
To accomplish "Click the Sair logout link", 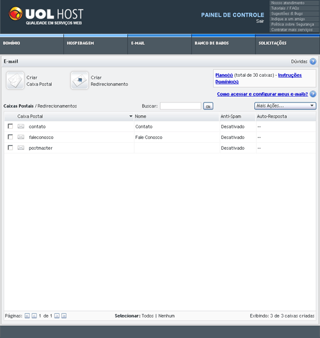I will tap(260, 21).
